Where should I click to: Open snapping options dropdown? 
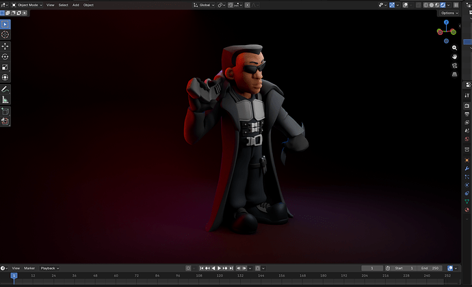(239, 5)
